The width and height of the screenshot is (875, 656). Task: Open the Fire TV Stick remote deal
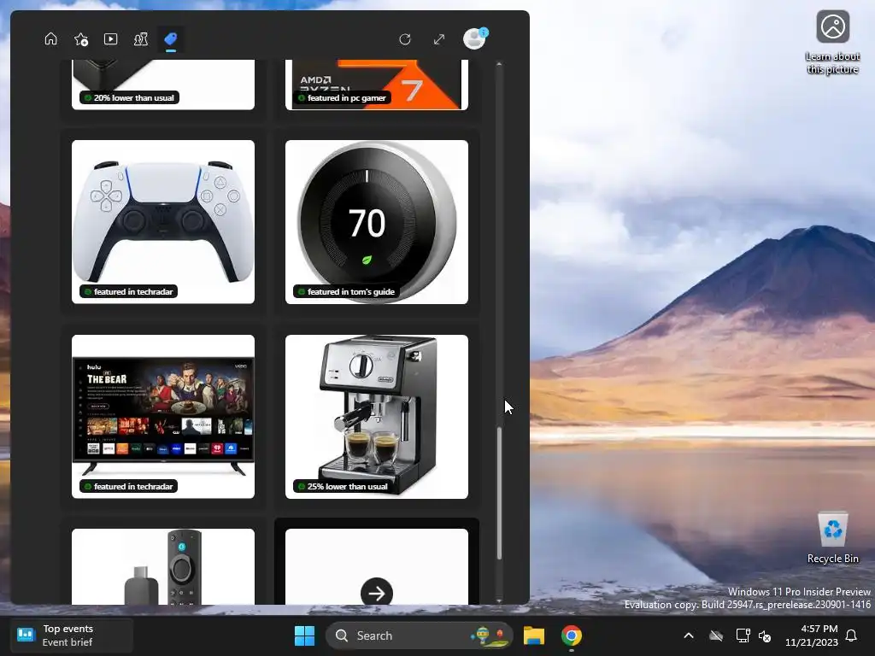[163, 566]
